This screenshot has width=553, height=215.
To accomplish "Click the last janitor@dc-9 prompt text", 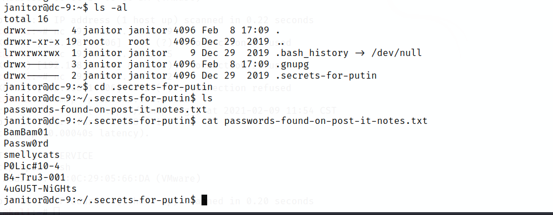I will pos(100,200).
